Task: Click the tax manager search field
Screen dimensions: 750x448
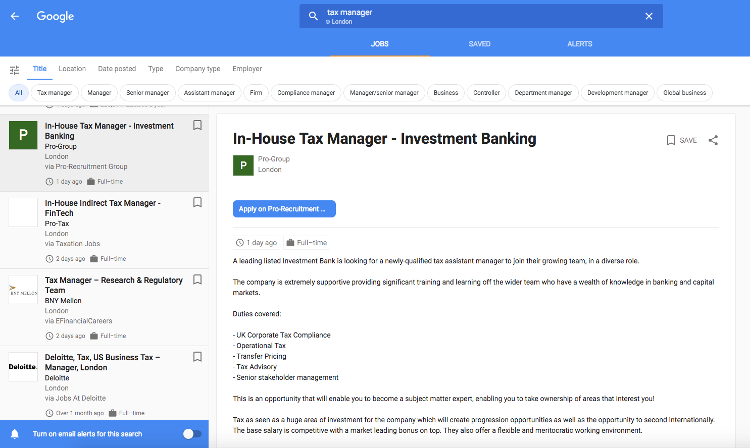Action: [x=481, y=16]
